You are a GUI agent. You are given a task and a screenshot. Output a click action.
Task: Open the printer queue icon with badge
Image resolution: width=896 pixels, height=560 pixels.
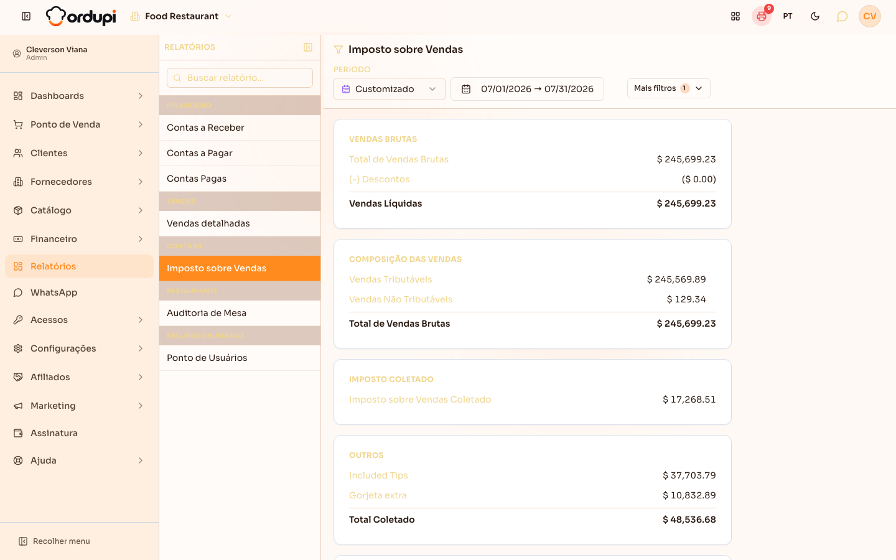pyautogui.click(x=762, y=16)
